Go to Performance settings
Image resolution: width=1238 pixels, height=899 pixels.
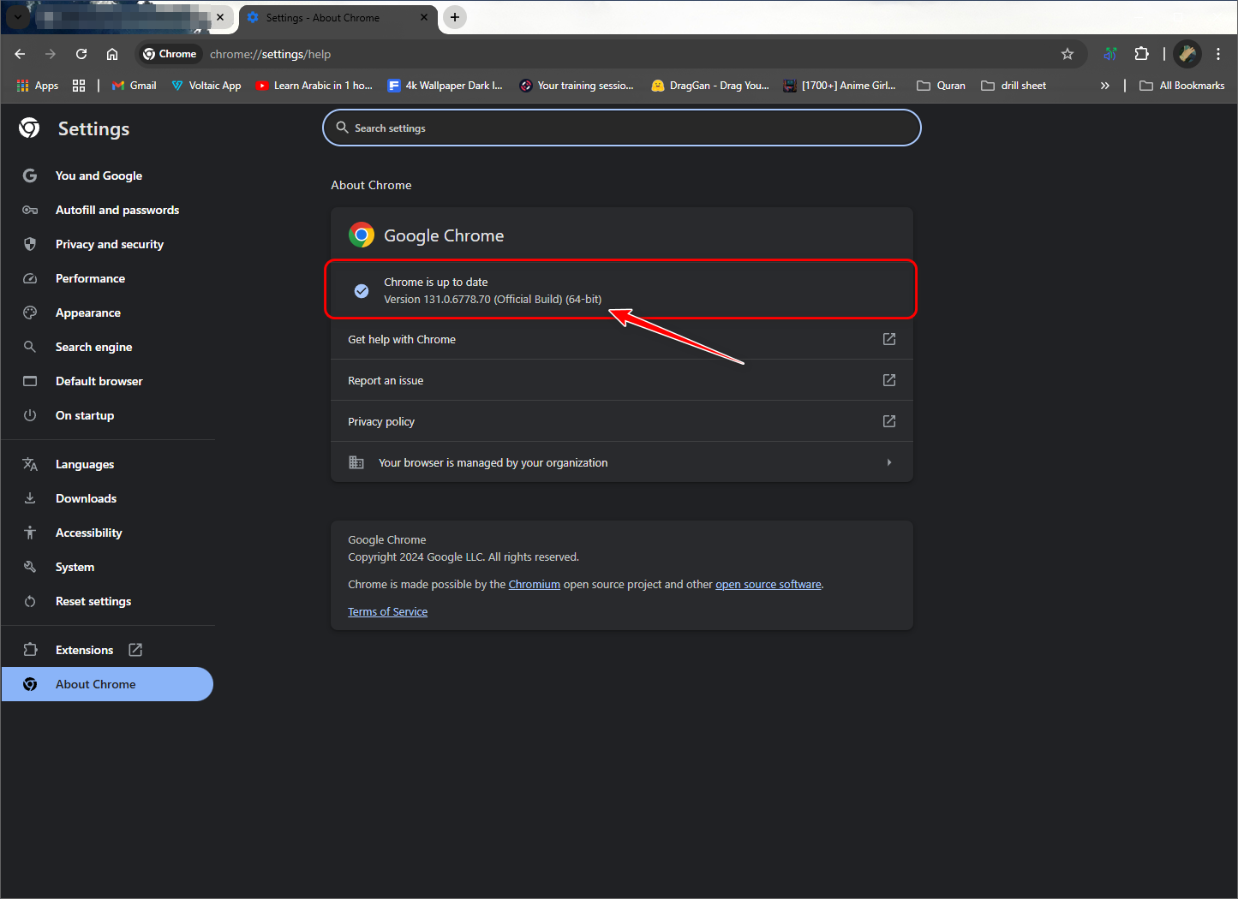pyautogui.click(x=90, y=278)
